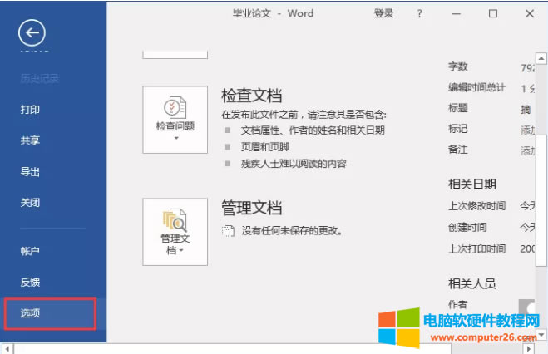Go to 导出 (Export) in the sidebar
Screen dimensions: 548x354
click(x=31, y=172)
